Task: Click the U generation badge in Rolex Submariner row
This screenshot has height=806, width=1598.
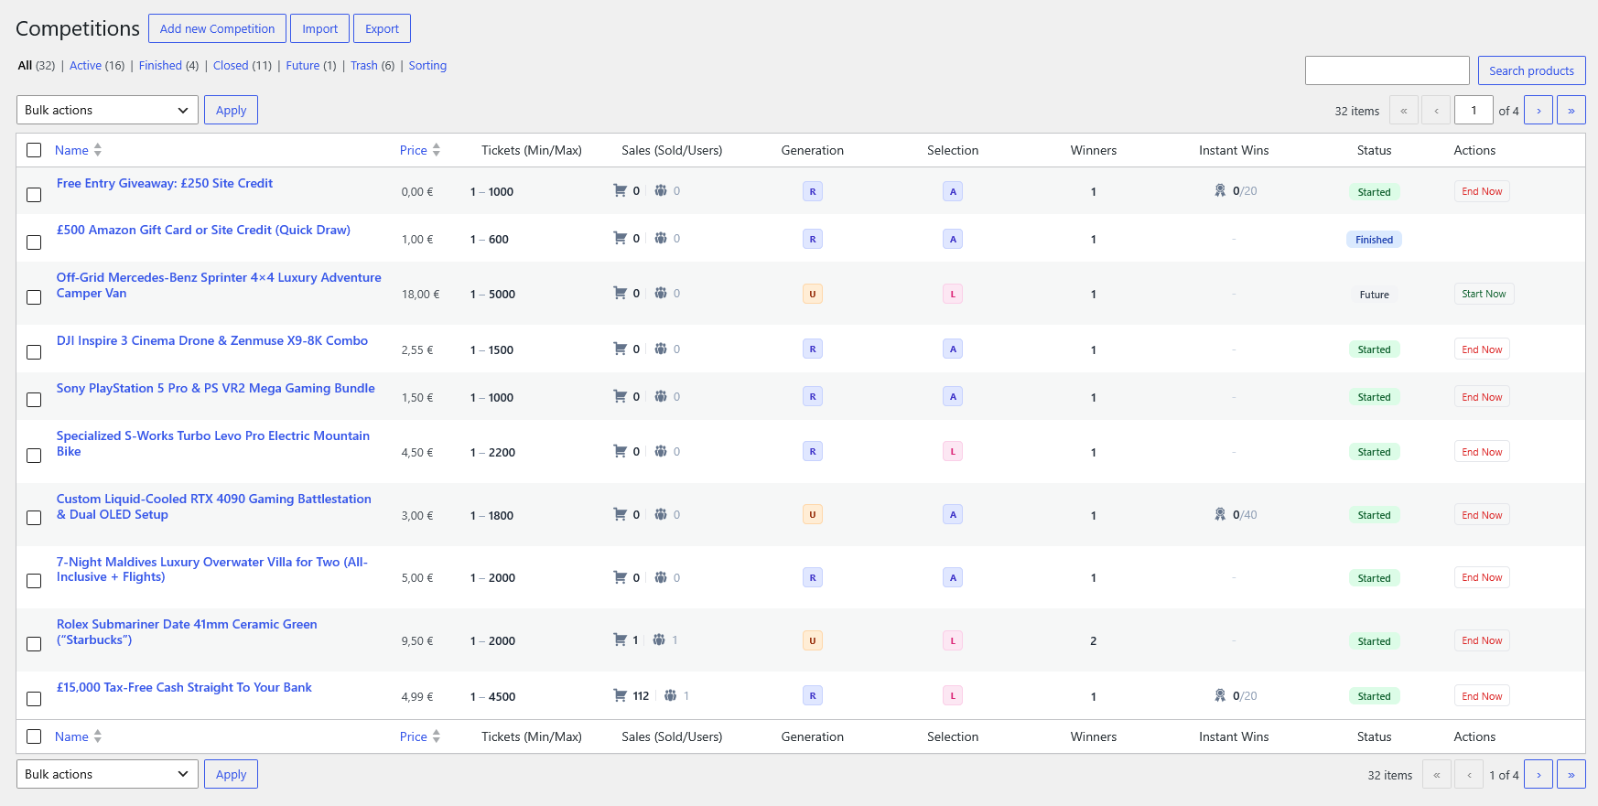Action: 812,640
